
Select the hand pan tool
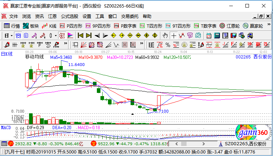coord(165,36)
